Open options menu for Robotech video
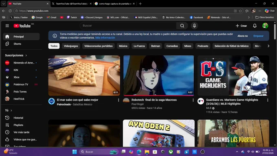 pyautogui.click(x=193, y=100)
